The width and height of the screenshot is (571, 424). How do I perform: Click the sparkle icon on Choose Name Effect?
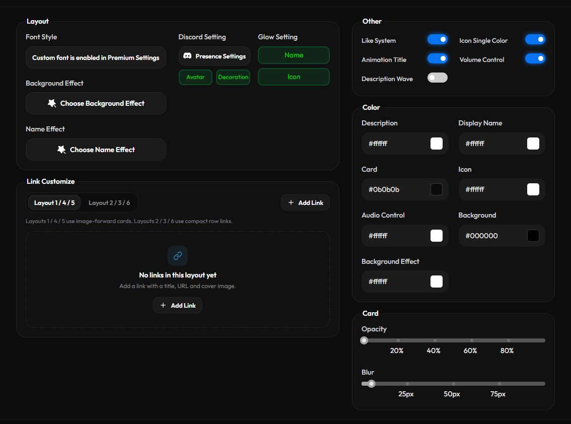click(x=61, y=150)
